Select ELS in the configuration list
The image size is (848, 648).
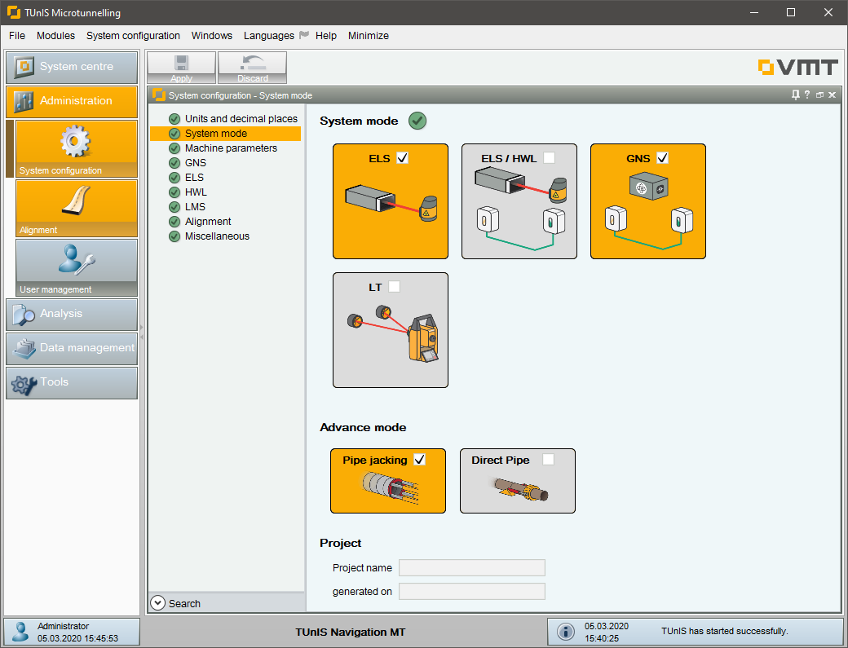click(194, 177)
